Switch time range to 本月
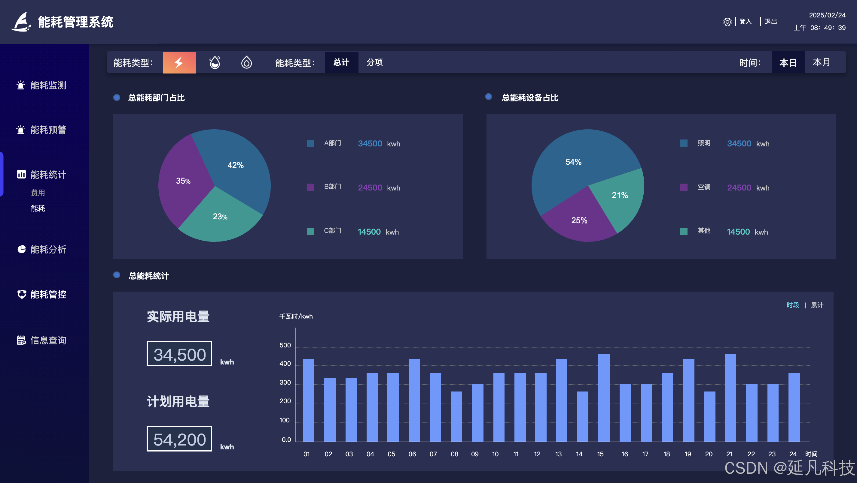Image resolution: width=857 pixels, height=483 pixels. 821,62
